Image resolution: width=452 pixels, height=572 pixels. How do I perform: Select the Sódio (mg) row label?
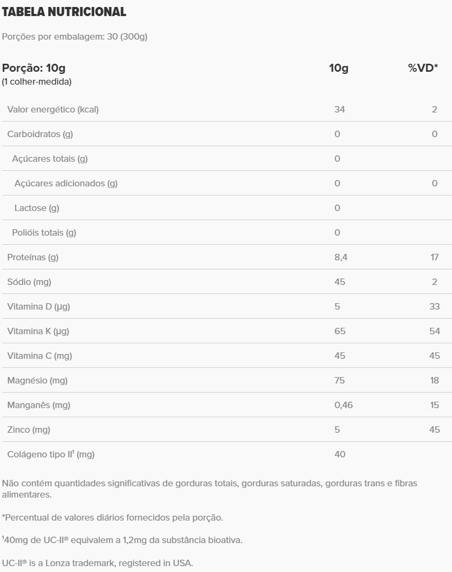29,282
